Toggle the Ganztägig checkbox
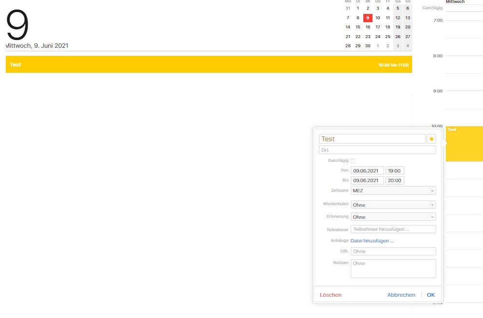Image resolution: width=483 pixels, height=318 pixels. point(353,161)
